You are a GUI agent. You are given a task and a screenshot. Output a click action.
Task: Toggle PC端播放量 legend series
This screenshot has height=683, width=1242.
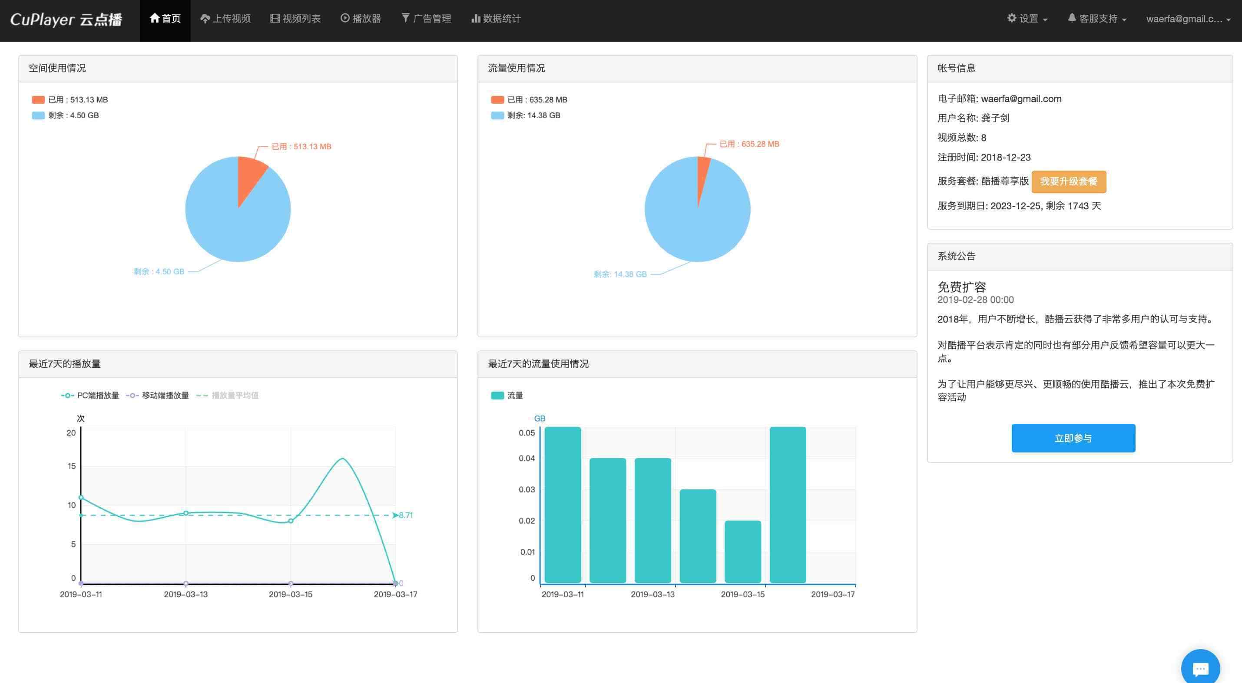point(90,395)
